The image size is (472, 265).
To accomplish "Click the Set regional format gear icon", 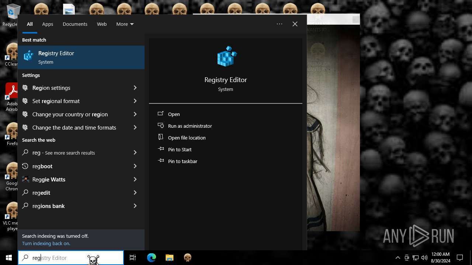I will tap(25, 101).
